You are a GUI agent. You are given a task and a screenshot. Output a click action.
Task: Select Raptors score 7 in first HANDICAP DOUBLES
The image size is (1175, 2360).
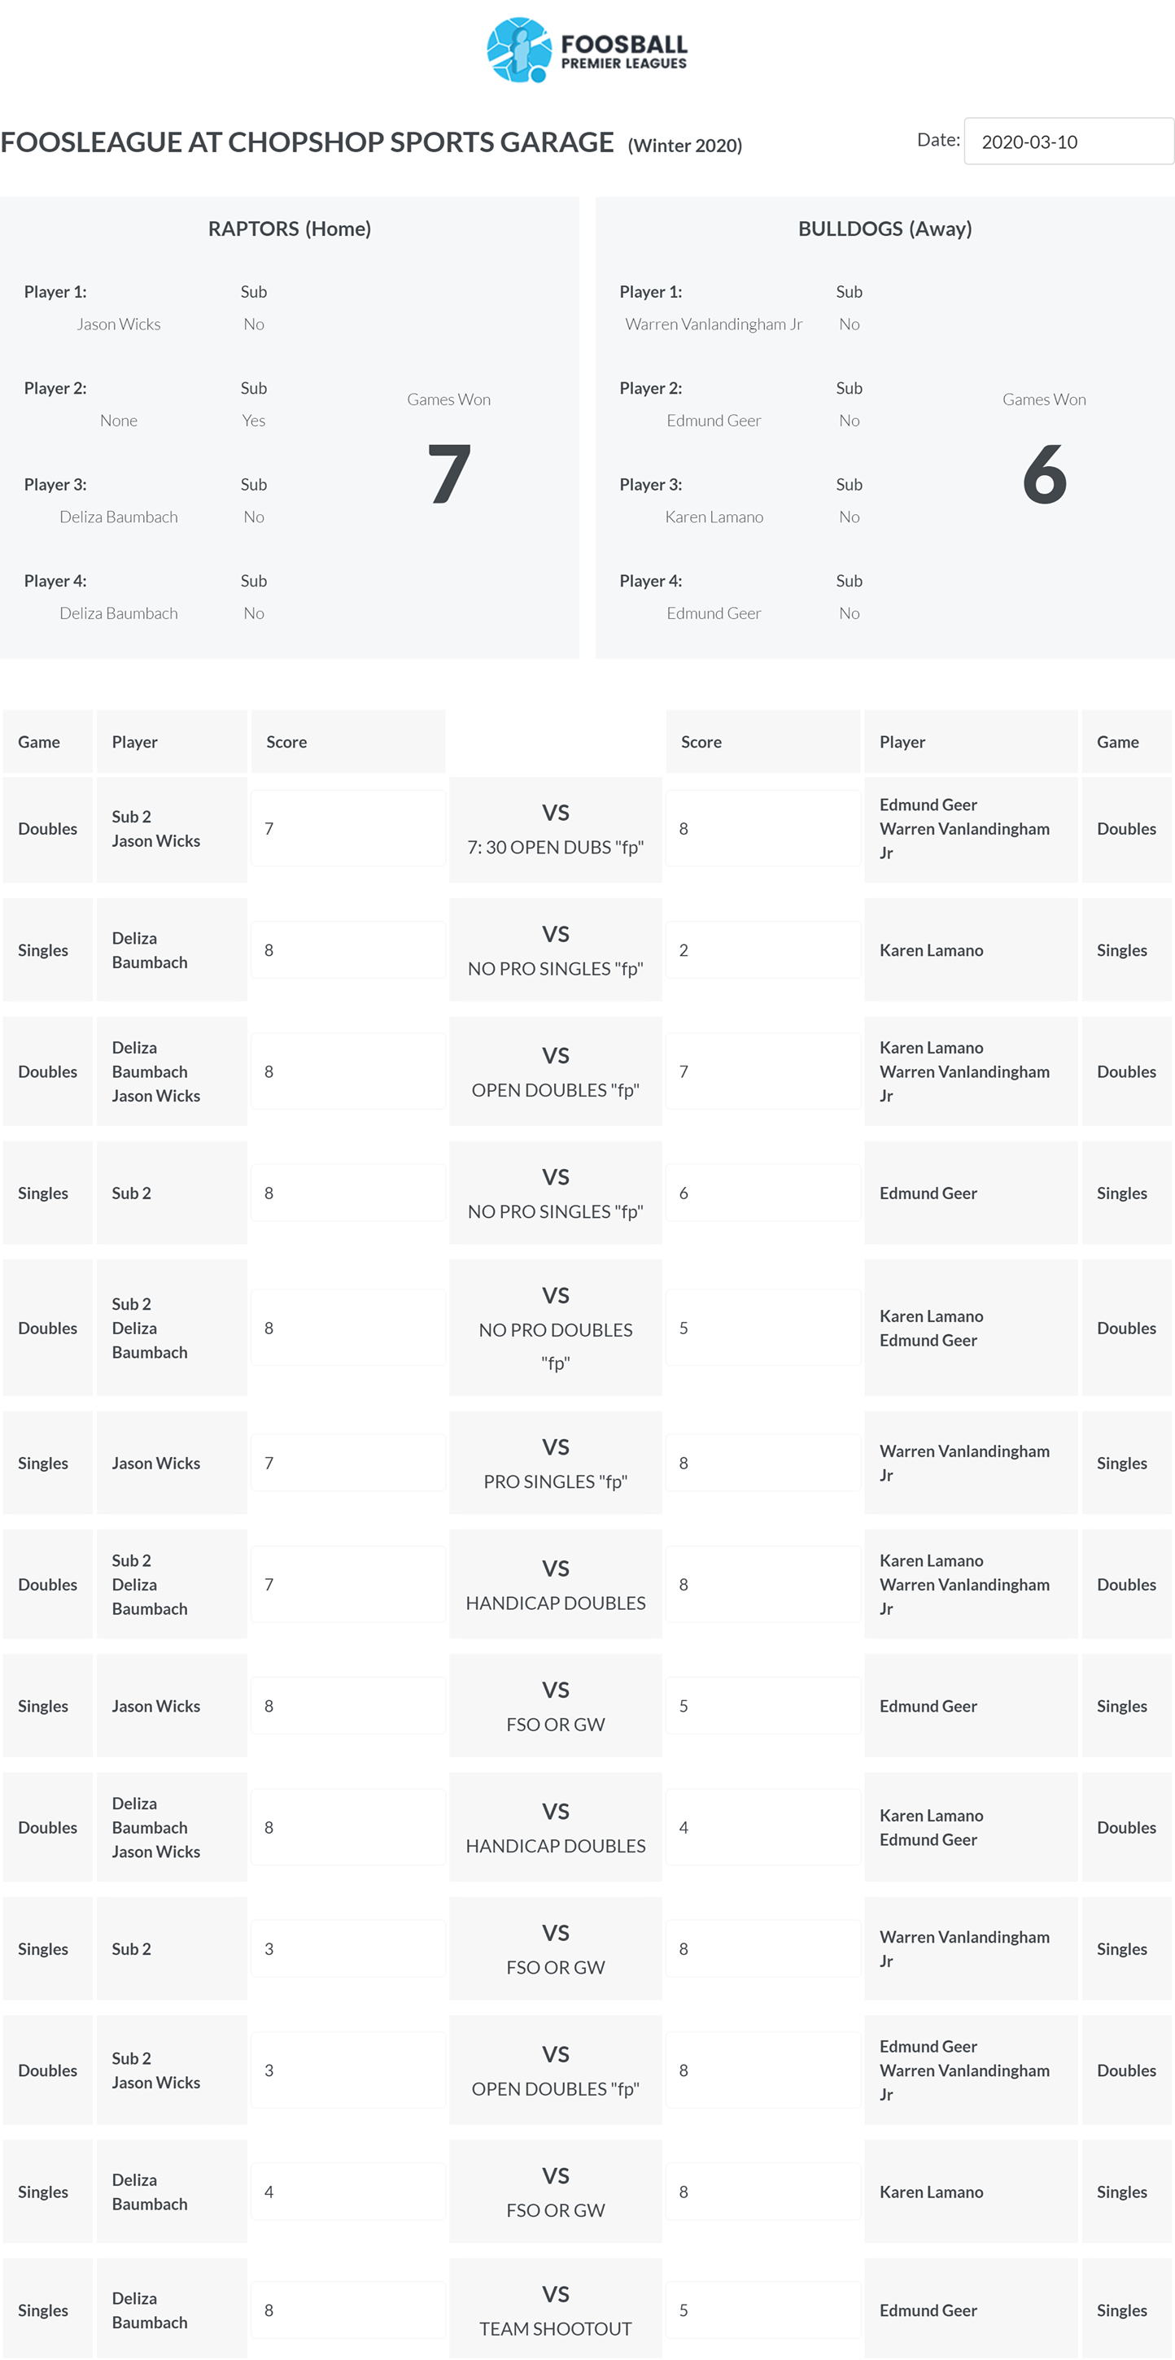[348, 1584]
